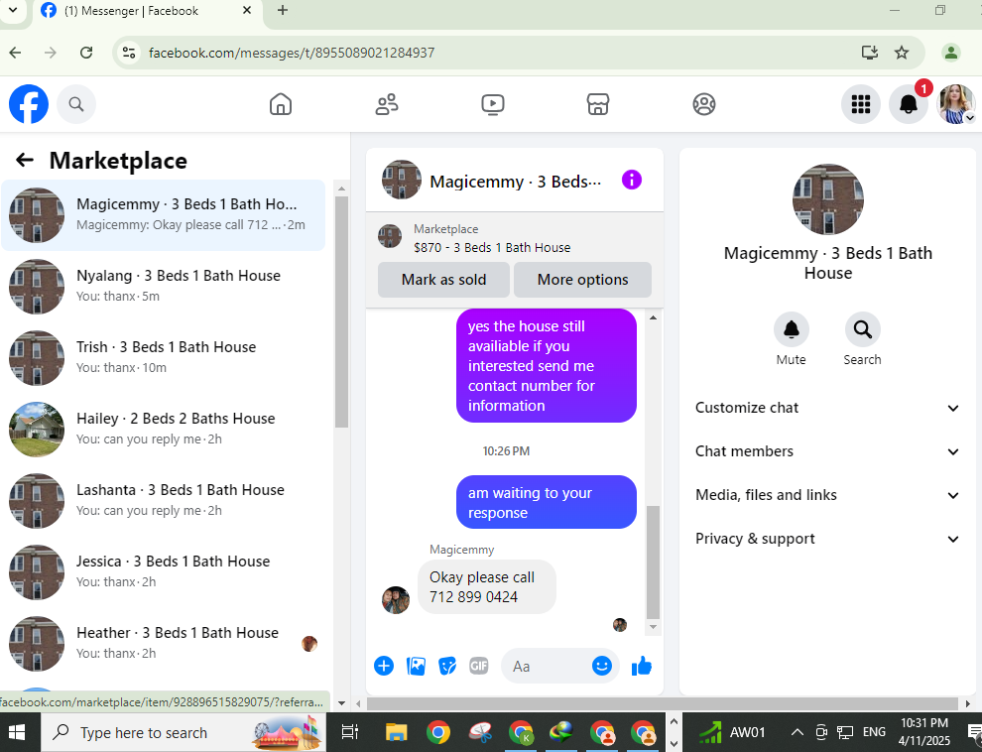The width and height of the screenshot is (982, 752).
Task: Select the Messenger | Facebook browser tab
Action: tap(145, 11)
